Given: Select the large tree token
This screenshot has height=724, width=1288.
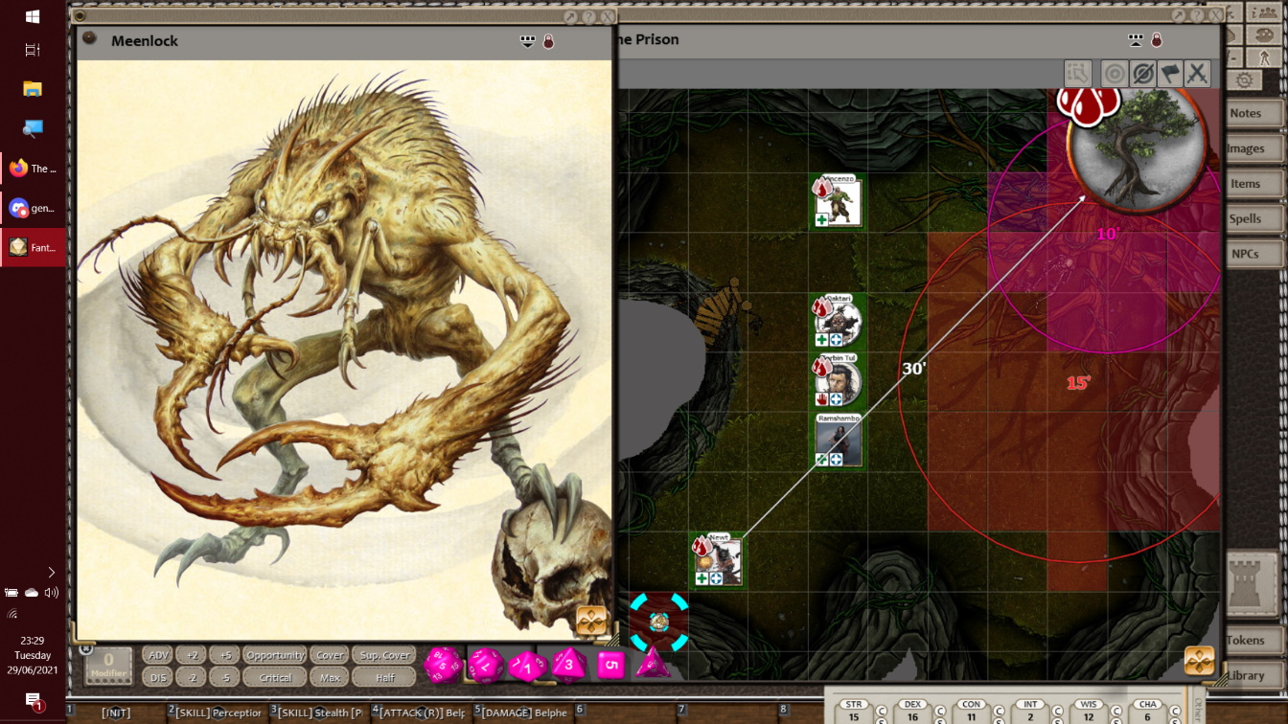Looking at the screenshot, I should [1137, 147].
